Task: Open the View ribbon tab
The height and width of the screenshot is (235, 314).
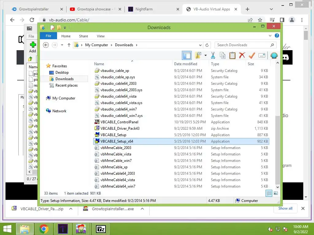Action: (101, 36)
